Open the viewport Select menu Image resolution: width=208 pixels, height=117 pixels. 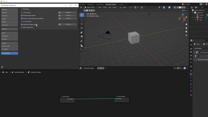(x=105, y=7)
